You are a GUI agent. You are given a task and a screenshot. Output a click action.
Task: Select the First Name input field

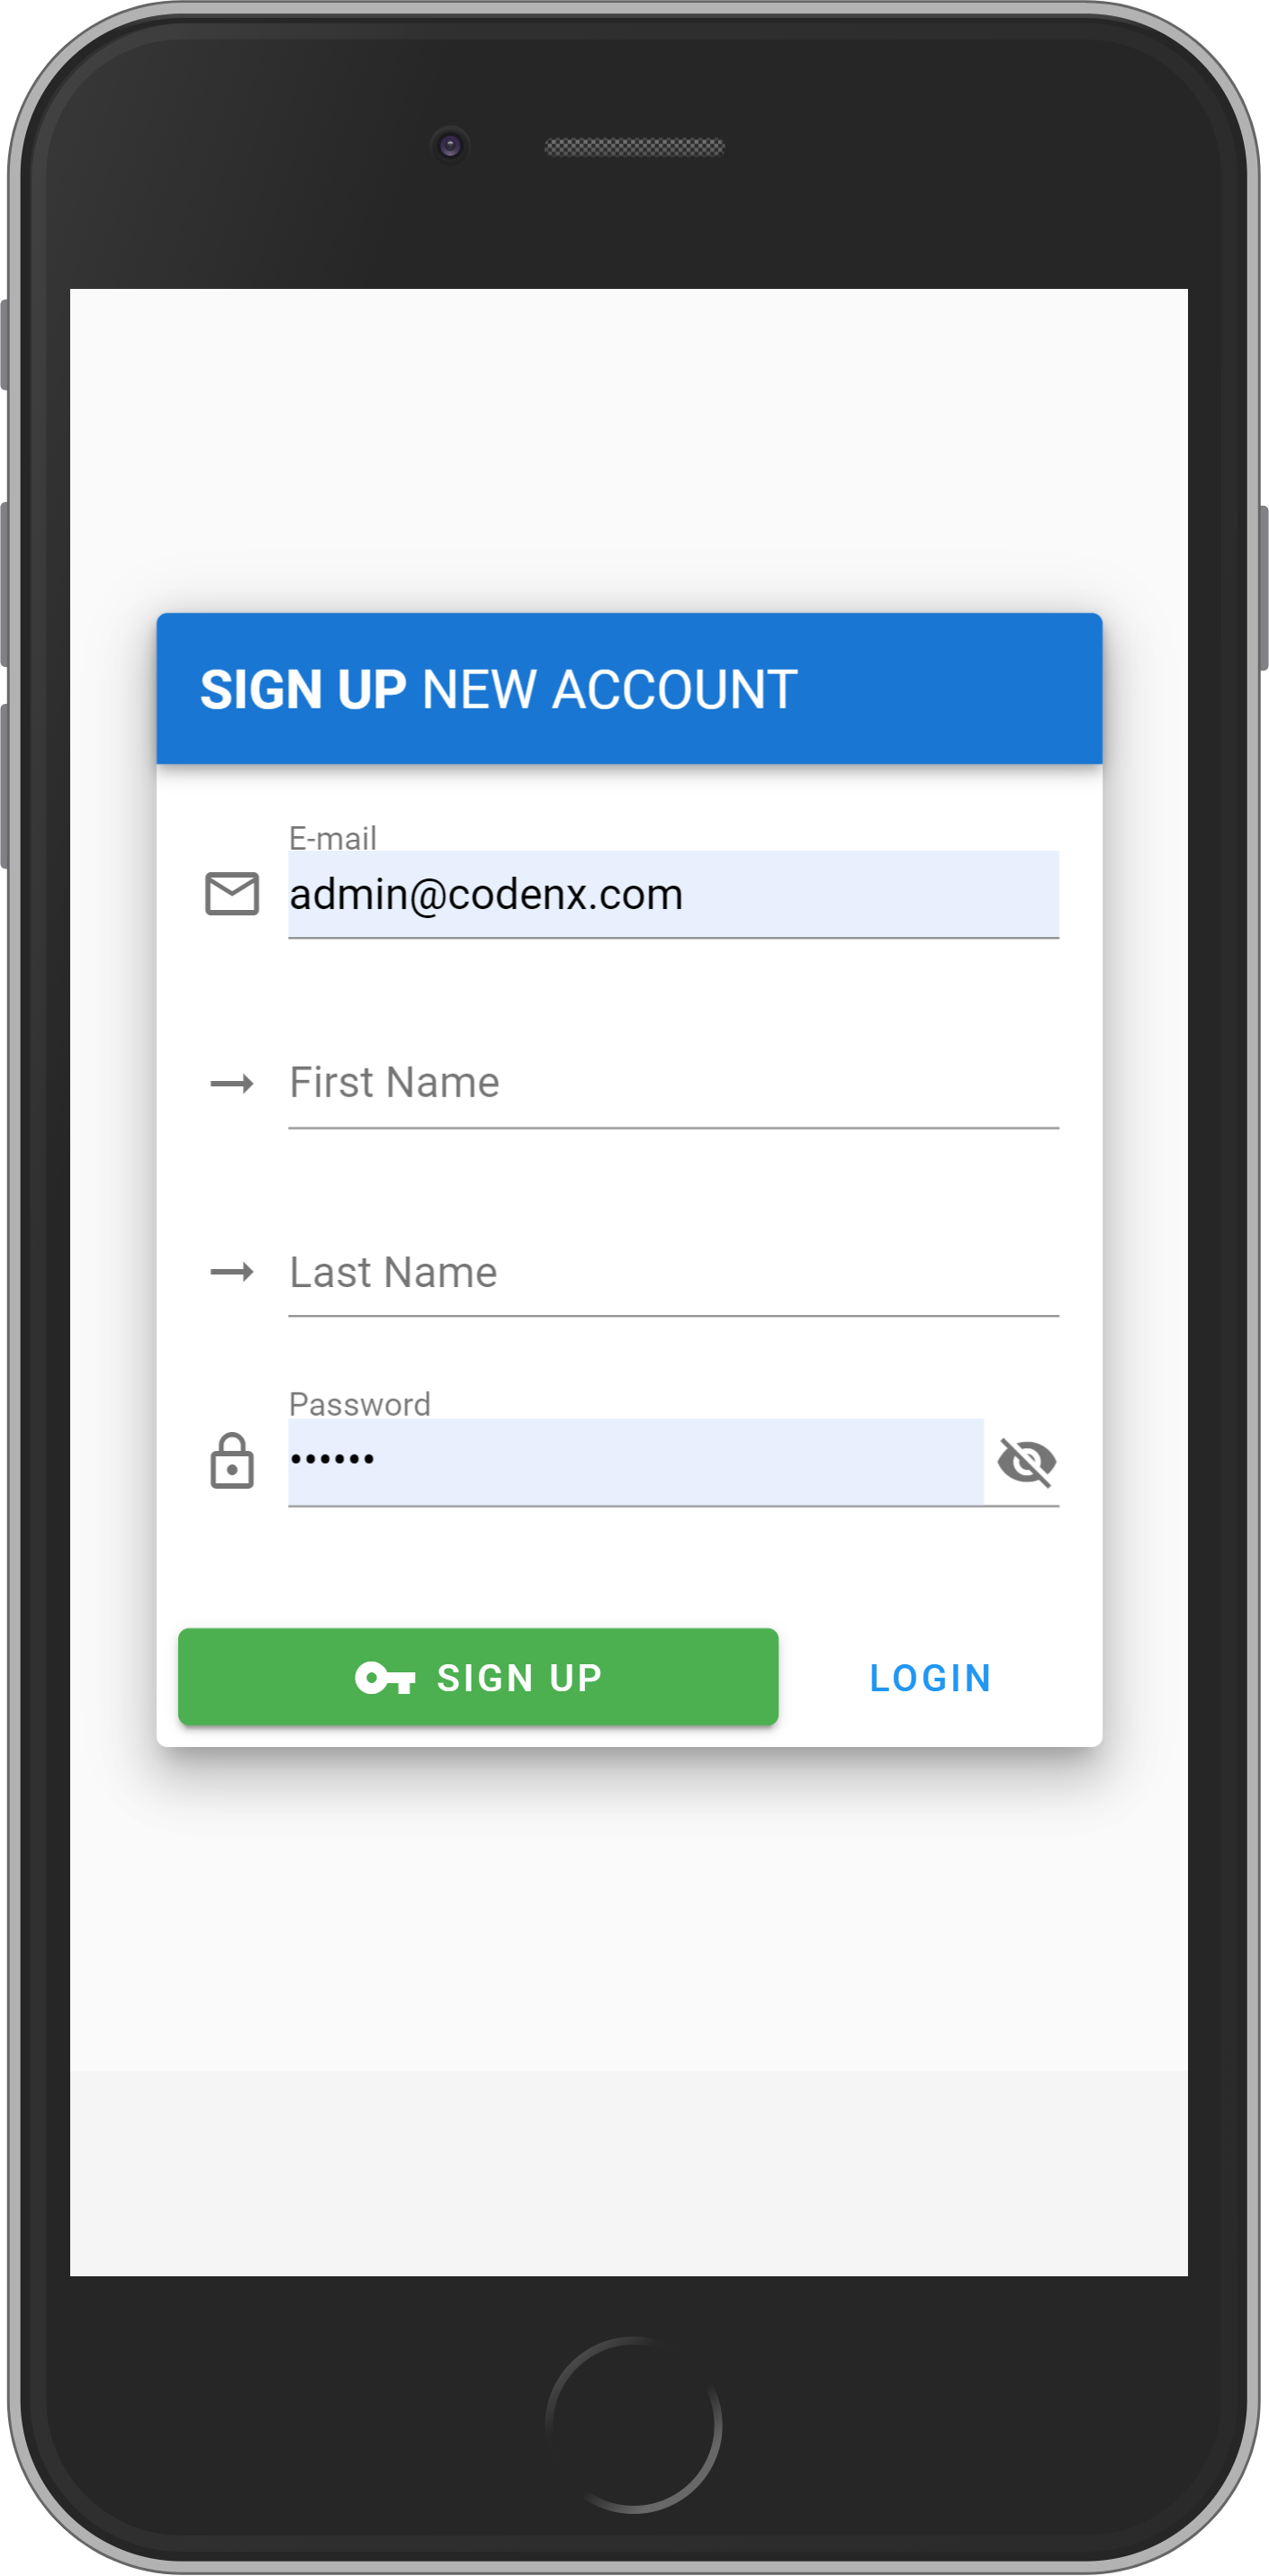(673, 1084)
